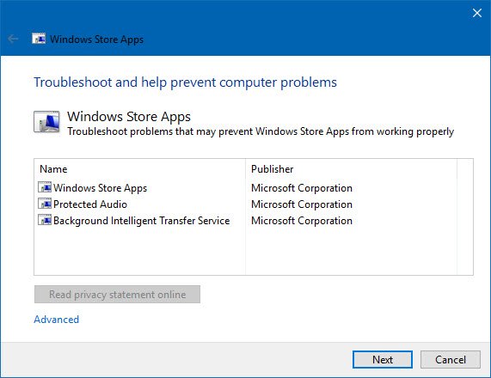This screenshot has width=491, height=378.
Task: Click the icon beside Windows Store Apps row
Action: 45,187
